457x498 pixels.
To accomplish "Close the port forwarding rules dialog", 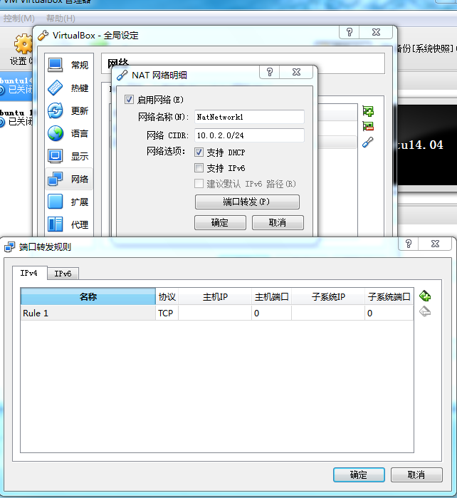I will pyautogui.click(x=435, y=244).
